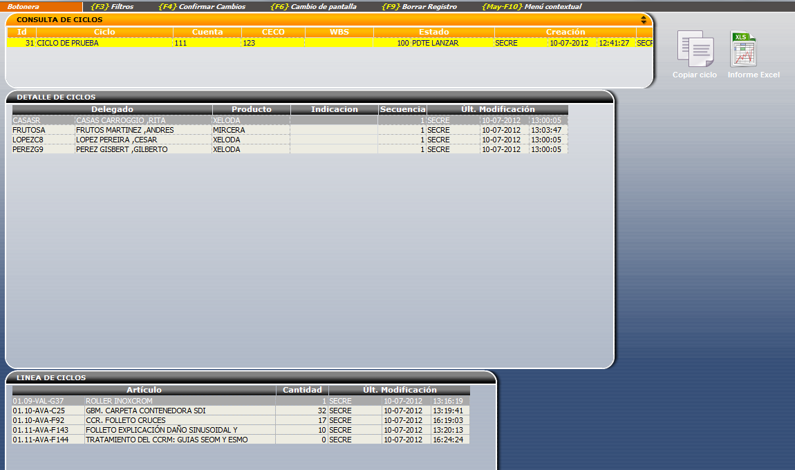Click the CECO cell containing 123
Screen dimensions: 795x470
pos(272,43)
